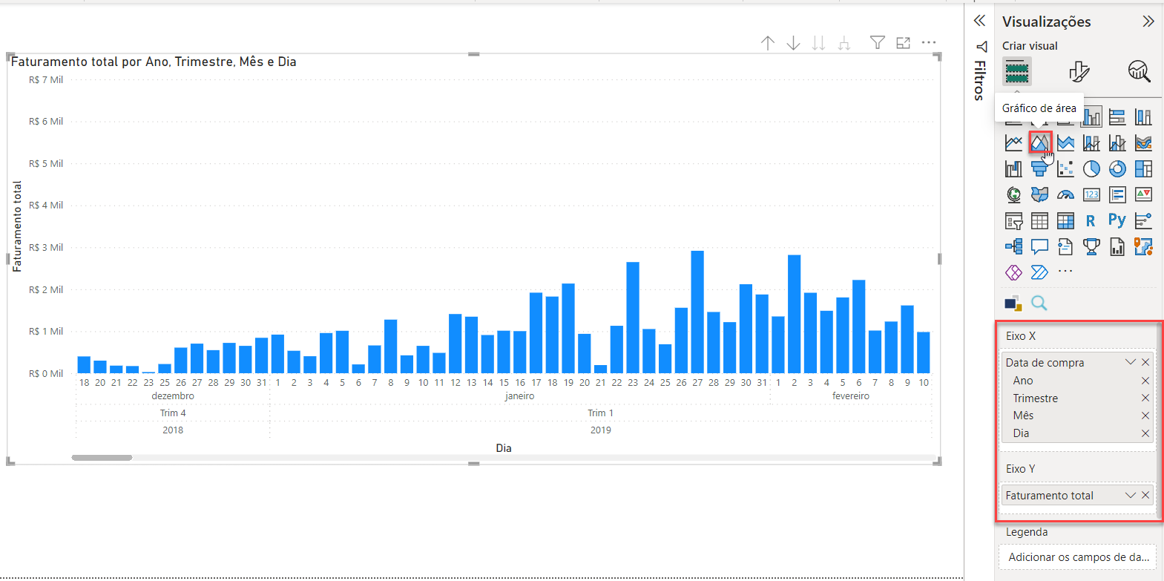Add the Power Automate visual
The height and width of the screenshot is (581, 1164).
coord(1039,272)
